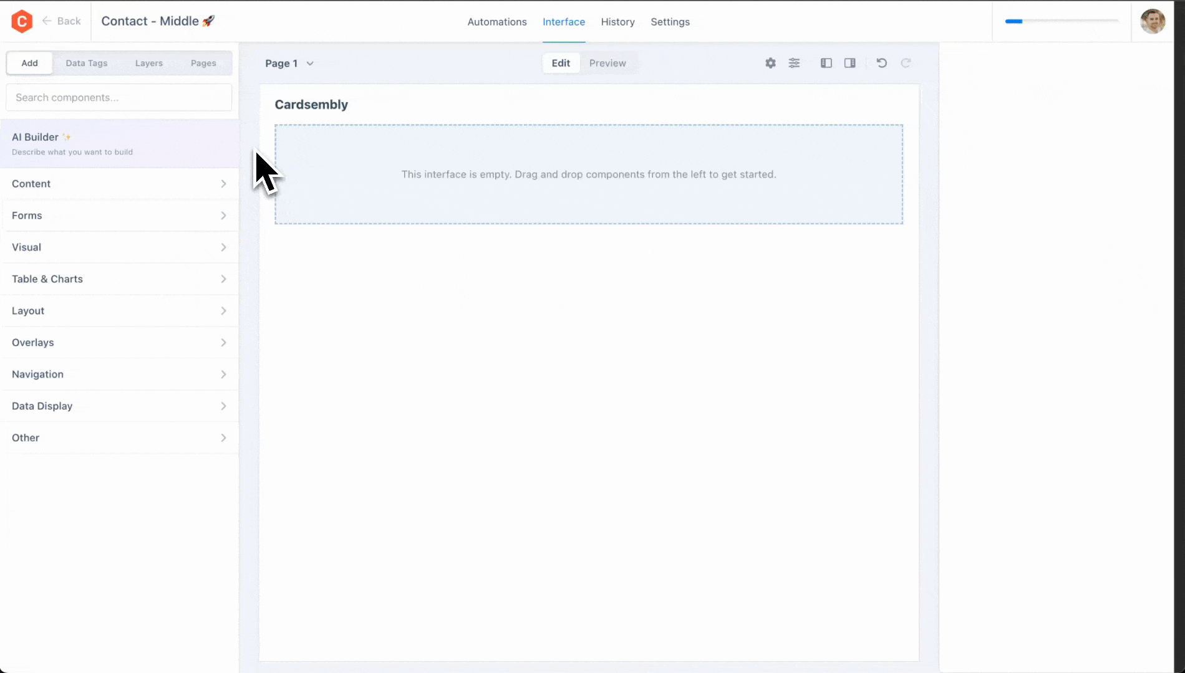1185x673 pixels.
Task: Expand the Navigation category
Action: click(119, 375)
